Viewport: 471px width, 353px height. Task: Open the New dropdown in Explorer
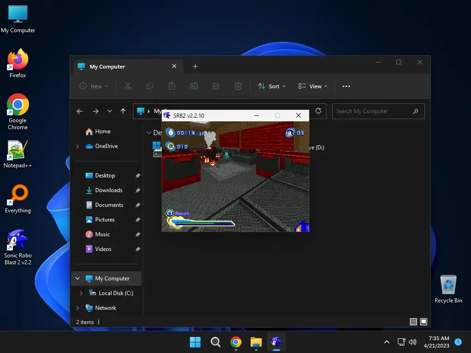coord(93,86)
